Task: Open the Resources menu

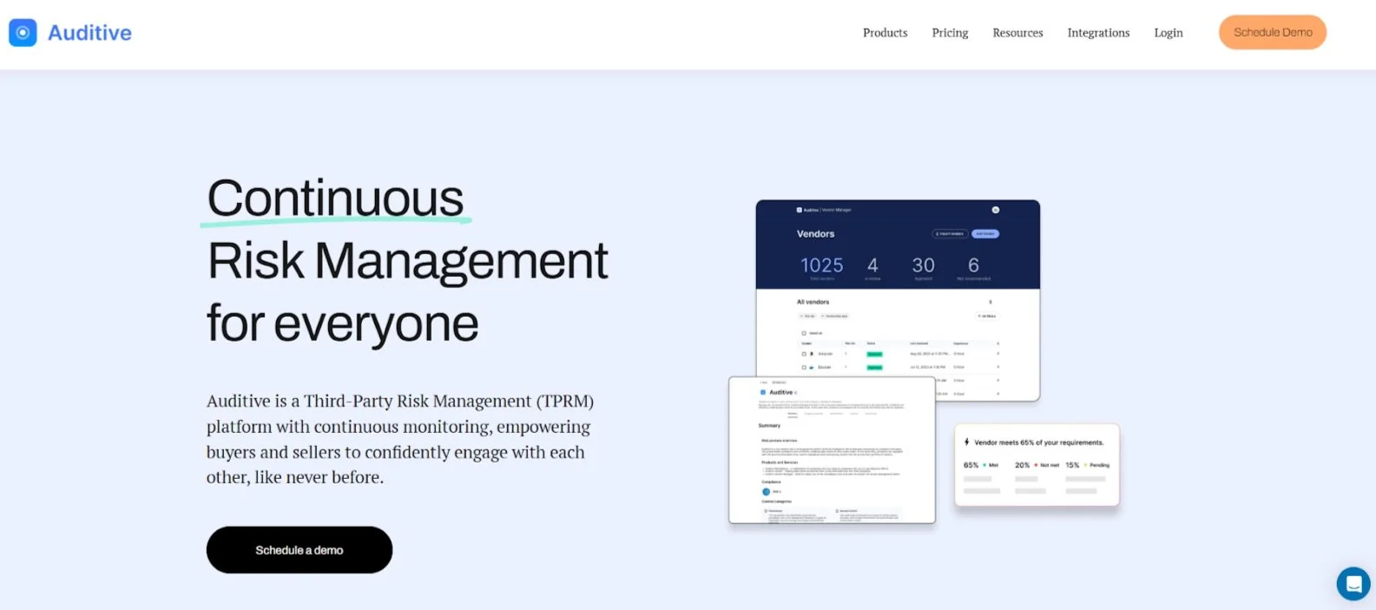Action: [1017, 33]
